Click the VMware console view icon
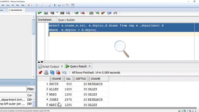 pyautogui.click(x=73, y=5)
